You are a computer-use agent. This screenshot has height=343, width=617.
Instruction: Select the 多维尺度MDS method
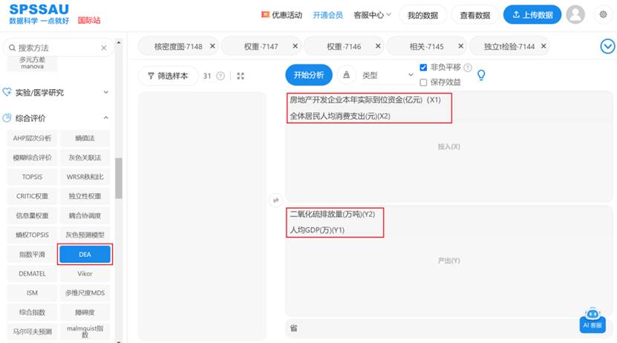click(x=85, y=293)
